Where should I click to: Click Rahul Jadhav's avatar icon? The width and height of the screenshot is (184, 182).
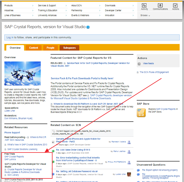(x=129, y=152)
